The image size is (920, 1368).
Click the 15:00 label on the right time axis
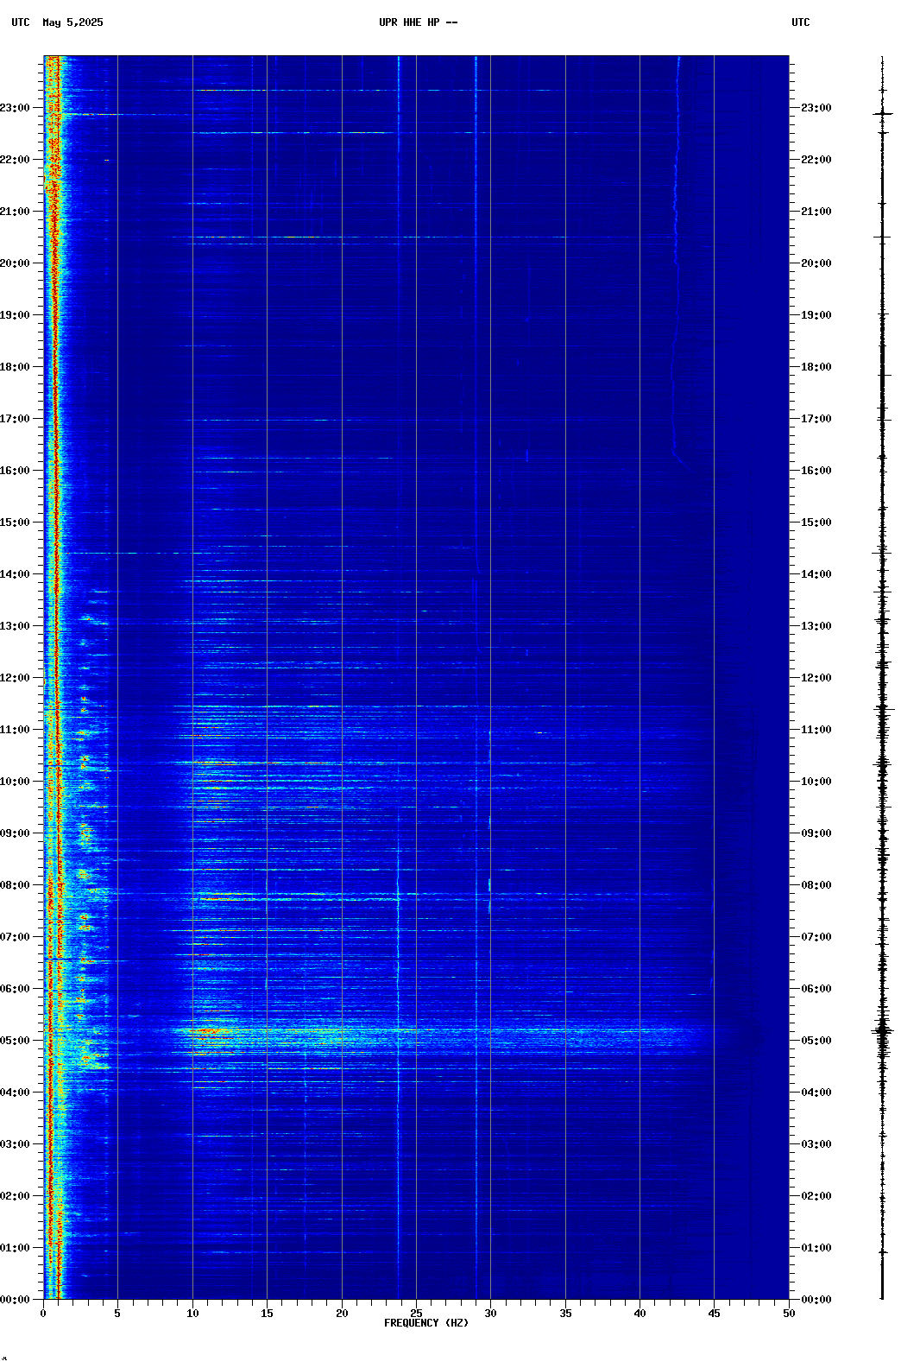click(x=816, y=522)
